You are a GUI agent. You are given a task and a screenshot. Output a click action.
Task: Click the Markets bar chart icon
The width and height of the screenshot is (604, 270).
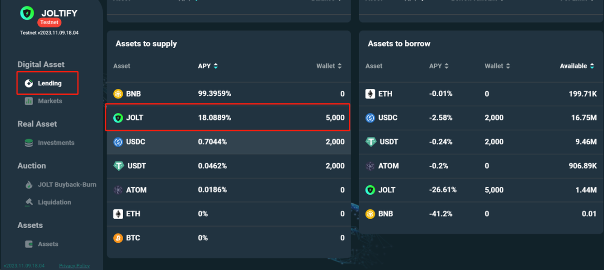[x=28, y=101]
